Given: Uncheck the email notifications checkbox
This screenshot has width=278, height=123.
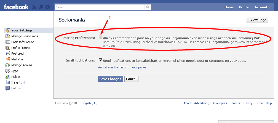Looking at the screenshot, I should point(100,60).
